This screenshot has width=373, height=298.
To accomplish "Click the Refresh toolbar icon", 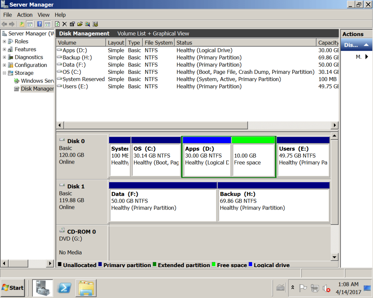I will 57,24.
